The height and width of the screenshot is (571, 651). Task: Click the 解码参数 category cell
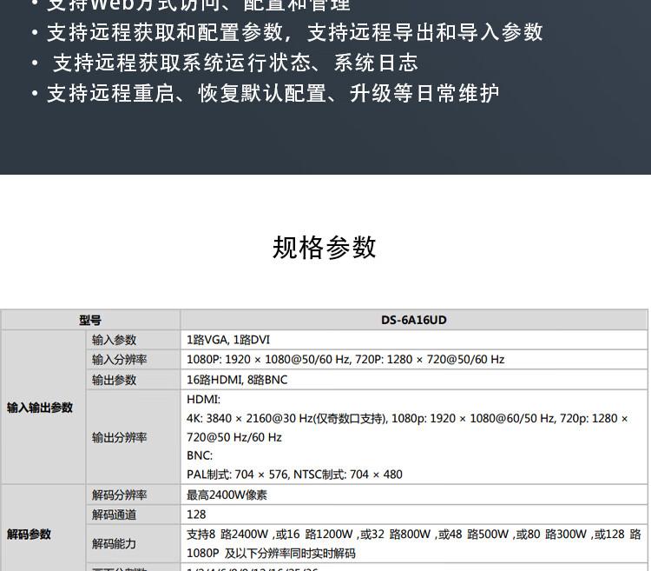point(30,534)
